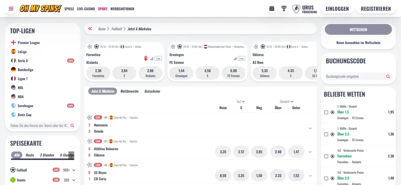Screen dimensions: 401x185
Task: Click the Einloggen button
Action: [x=337, y=9]
